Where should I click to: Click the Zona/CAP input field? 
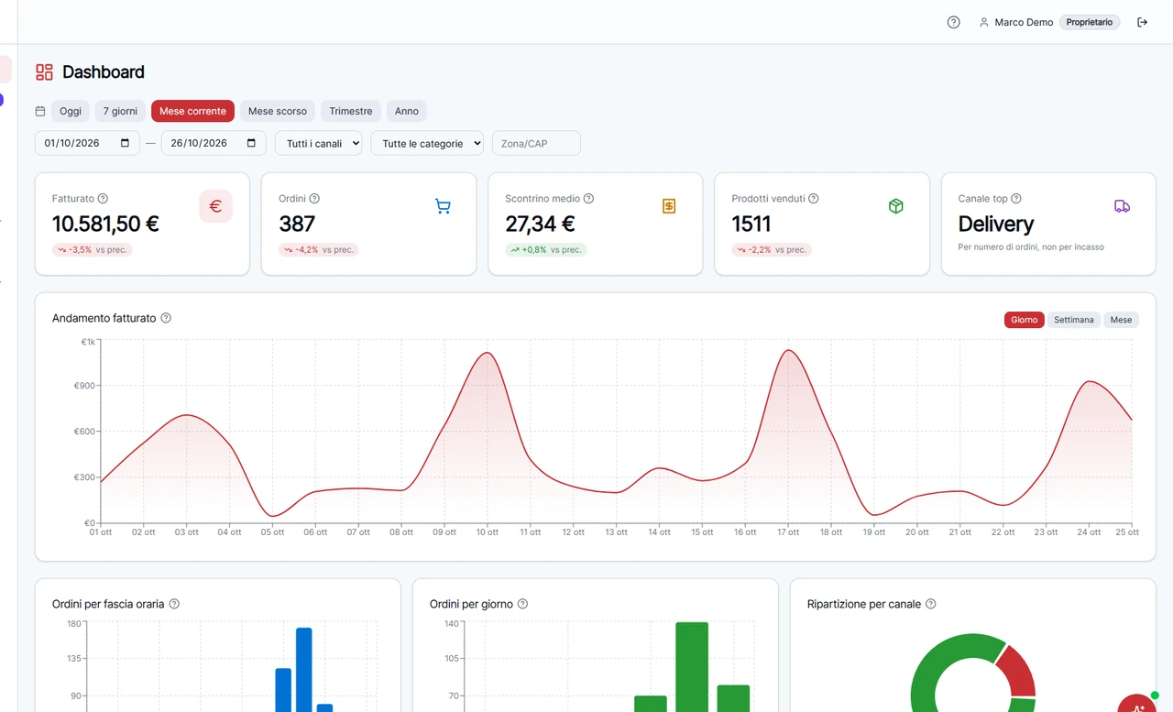[536, 143]
